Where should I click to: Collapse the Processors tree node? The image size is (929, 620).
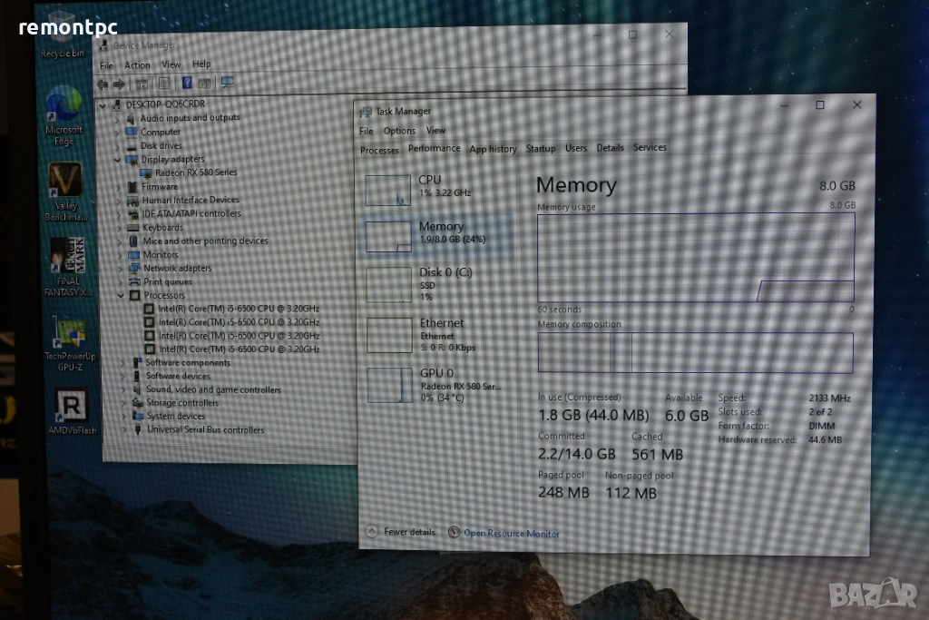[x=122, y=295]
